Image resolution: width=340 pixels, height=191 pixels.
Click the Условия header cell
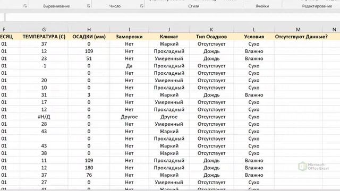(254, 37)
